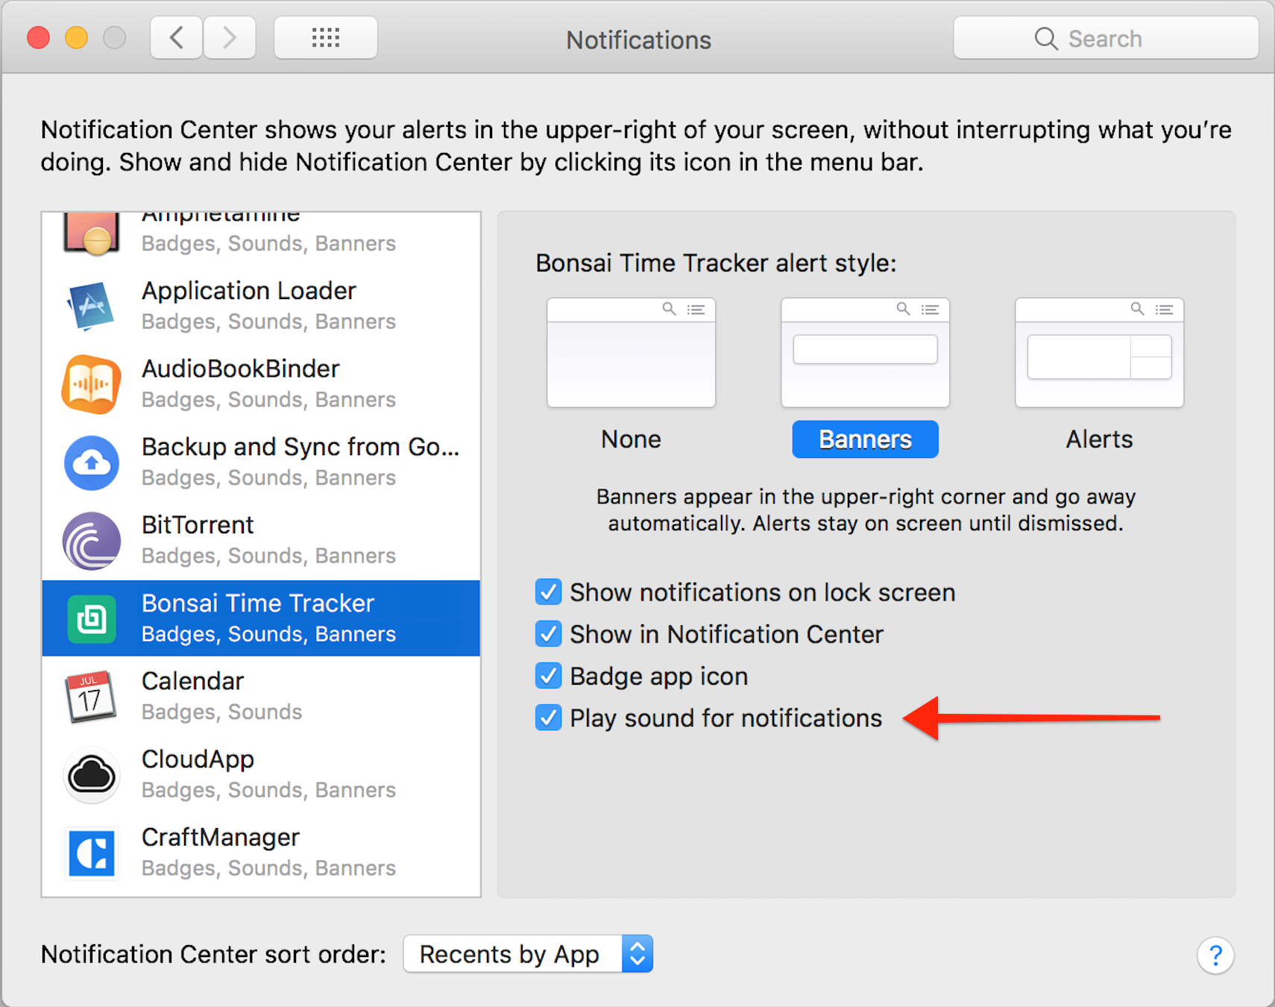The height and width of the screenshot is (1007, 1275).
Task: Click the CloudApp black cloud icon
Action: pos(92,775)
